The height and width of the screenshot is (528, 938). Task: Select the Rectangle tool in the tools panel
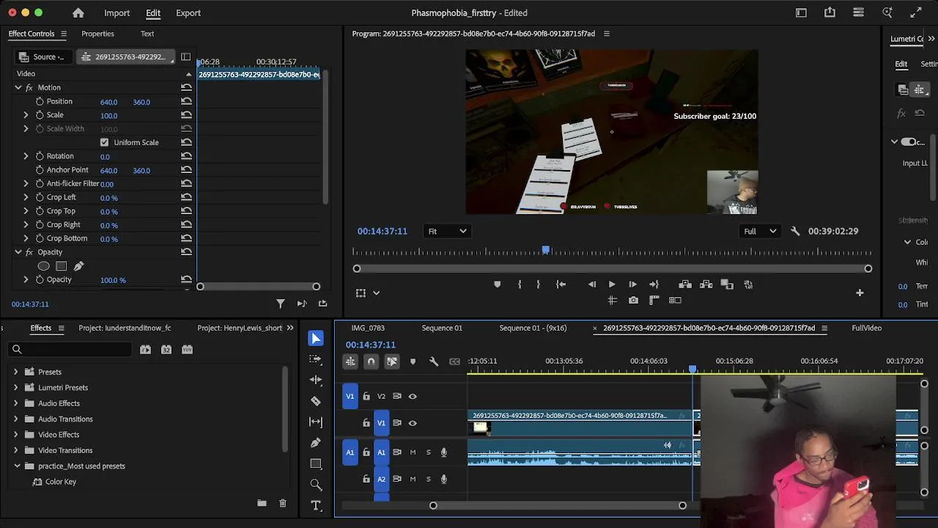coord(316,463)
